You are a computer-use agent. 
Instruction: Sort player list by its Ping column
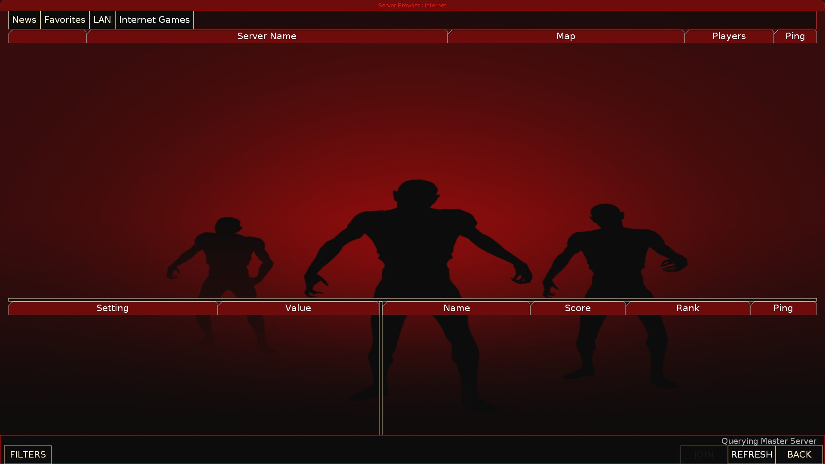click(783, 308)
